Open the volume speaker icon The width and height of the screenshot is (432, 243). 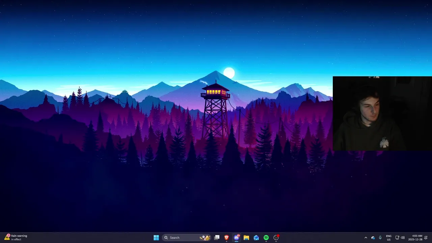[403, 238]
